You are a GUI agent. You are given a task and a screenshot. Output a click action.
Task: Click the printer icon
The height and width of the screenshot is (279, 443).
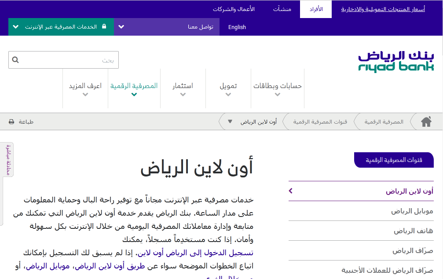coord(11,122)
